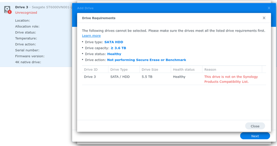The width and height of the screenshot is (277, 146).
Task: Click the not on Compatibility List reason text
Action: (x=231, y=79)
